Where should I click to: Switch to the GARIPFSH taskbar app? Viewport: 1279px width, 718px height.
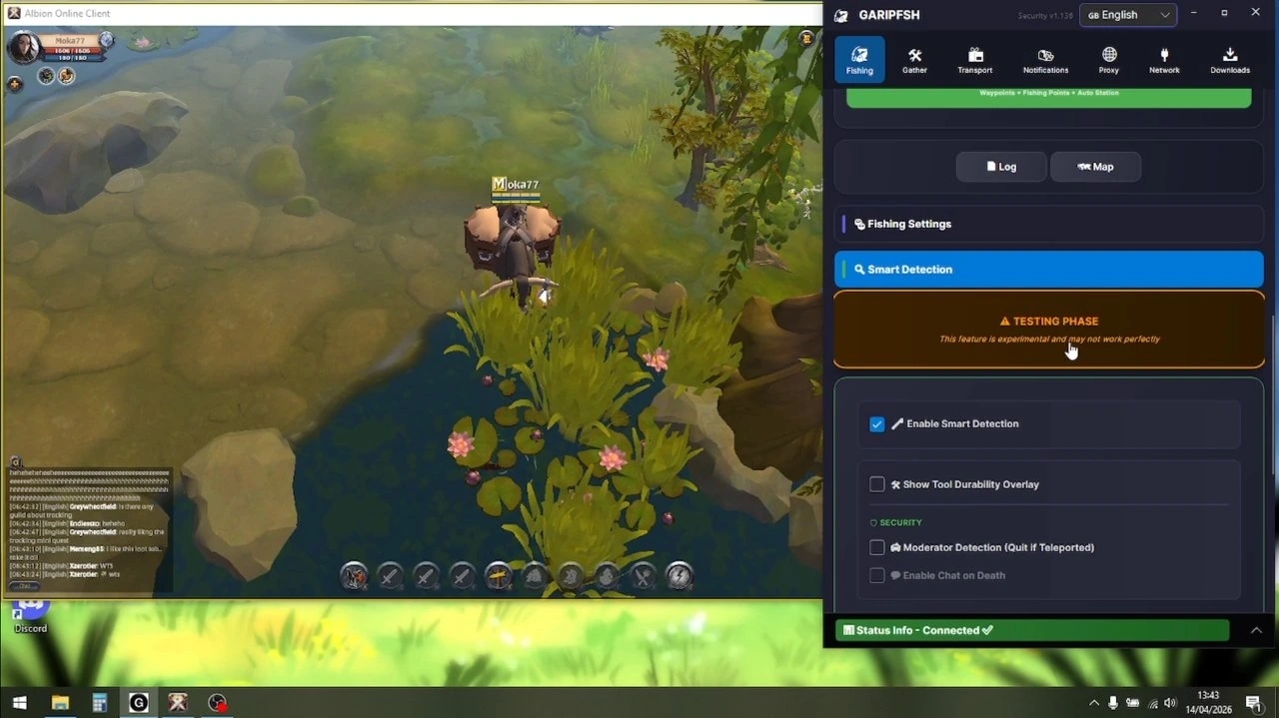click(x=139, y=703)
